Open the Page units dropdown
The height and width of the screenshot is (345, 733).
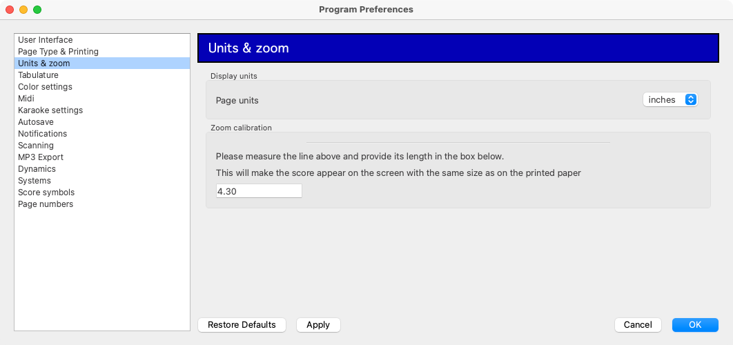tap(670, 99)
